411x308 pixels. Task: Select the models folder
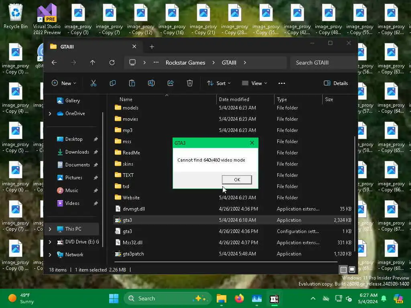click(x=233, y=108)
